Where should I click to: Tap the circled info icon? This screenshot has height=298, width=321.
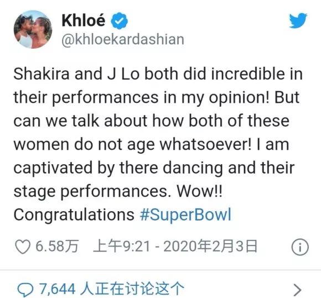coord(300,247)
